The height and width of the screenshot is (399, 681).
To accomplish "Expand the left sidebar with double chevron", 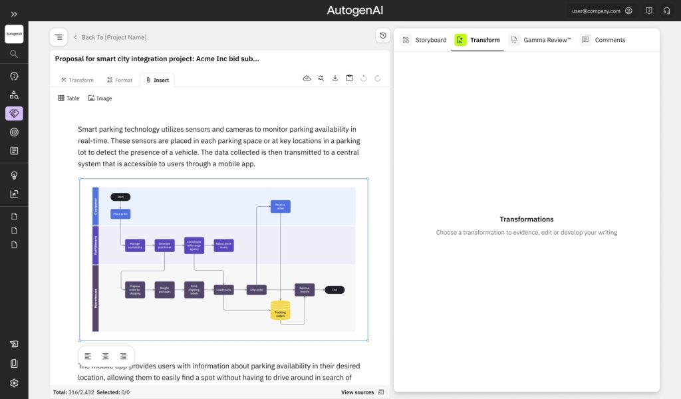I will (14, 13).
